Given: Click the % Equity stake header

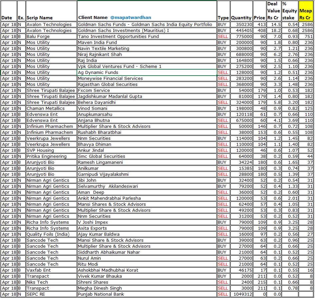Looking at the screenshot, I should [x=290, y=11].
